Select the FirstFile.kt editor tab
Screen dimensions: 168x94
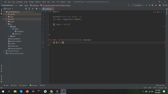[x=48, y=9]
